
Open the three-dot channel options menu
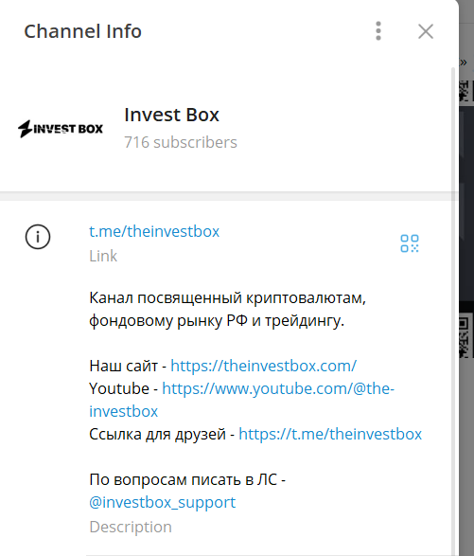[378, 31]
